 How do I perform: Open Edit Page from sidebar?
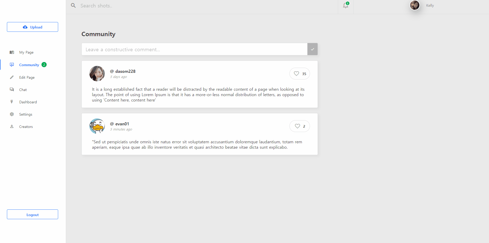[x=27, y=77]
